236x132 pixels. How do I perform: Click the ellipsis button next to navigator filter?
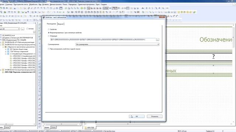pyautogui.click(x=22, y=29)
